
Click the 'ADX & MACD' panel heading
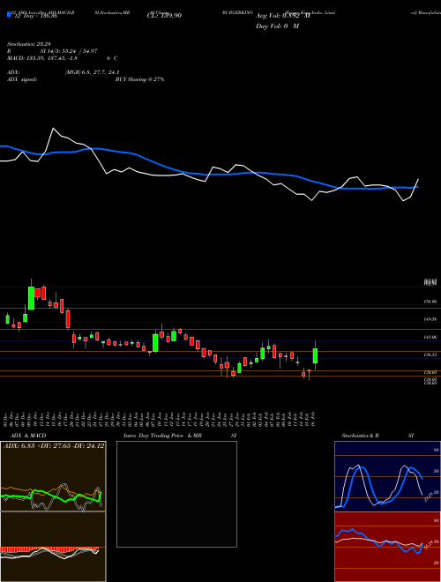coord(28,436)
